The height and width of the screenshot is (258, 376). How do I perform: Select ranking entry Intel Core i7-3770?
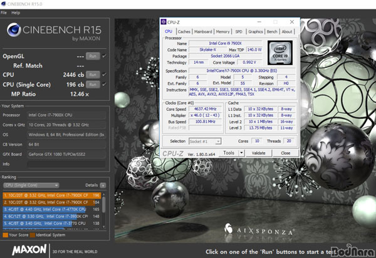[x=52, y=224]
